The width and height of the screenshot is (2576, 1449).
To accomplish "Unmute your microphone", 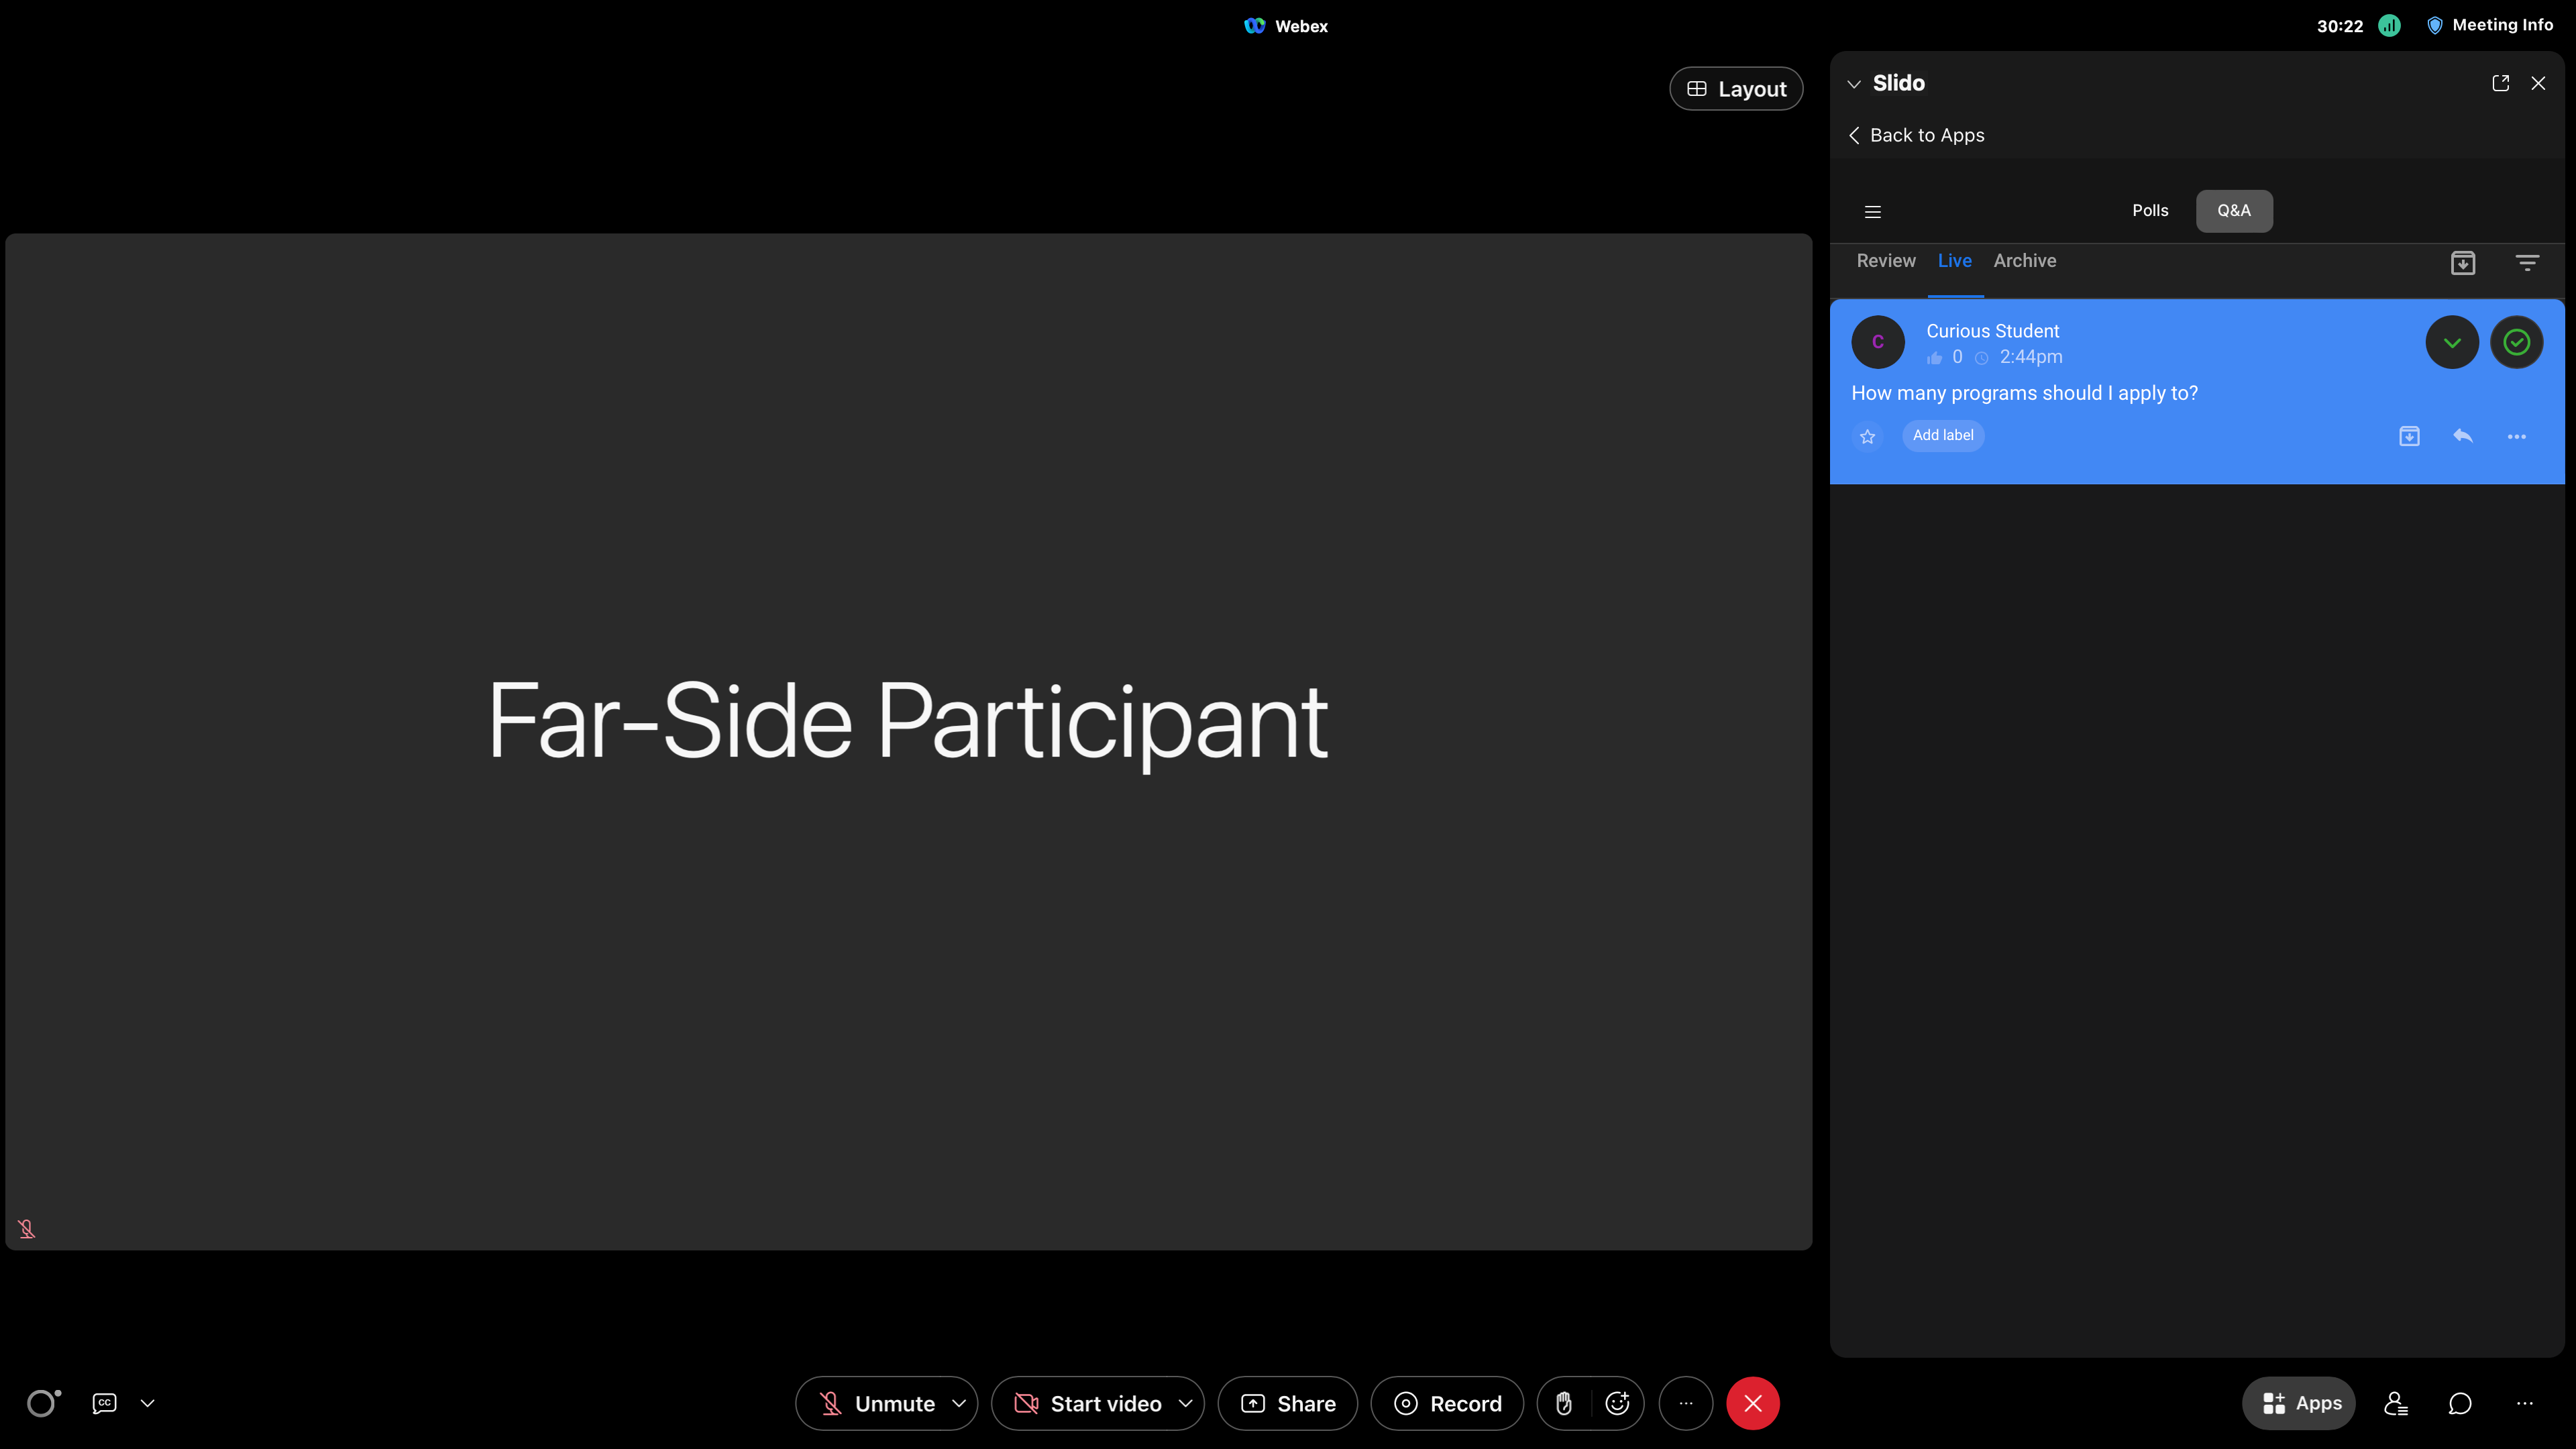I will tap(886, 1403).
